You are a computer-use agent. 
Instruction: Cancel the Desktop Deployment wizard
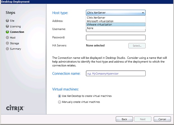[162, 119]
